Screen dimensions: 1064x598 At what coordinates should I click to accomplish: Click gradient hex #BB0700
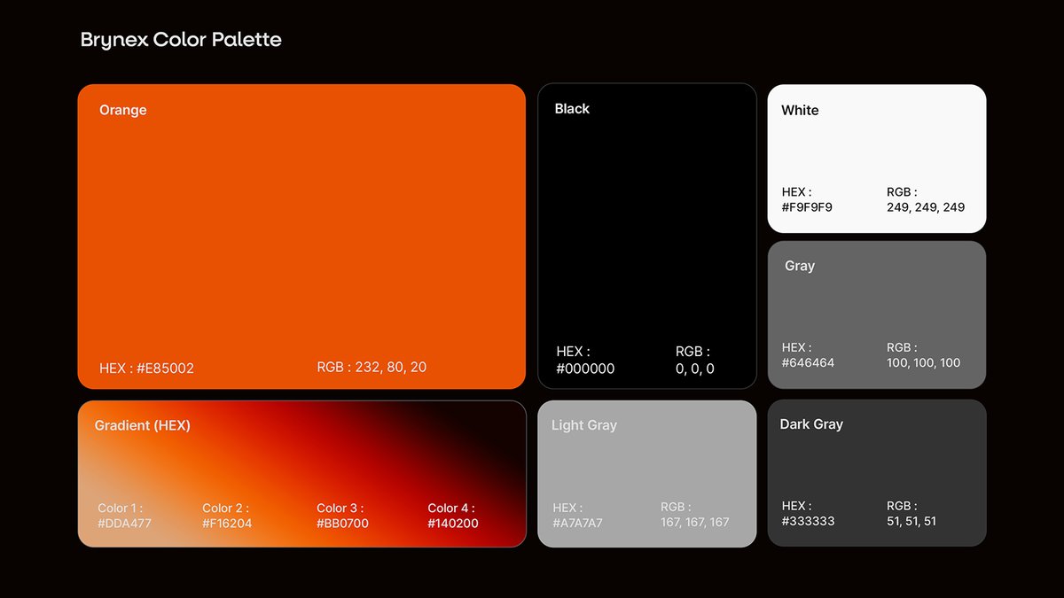pyautogui.click(x=342, y=524)
